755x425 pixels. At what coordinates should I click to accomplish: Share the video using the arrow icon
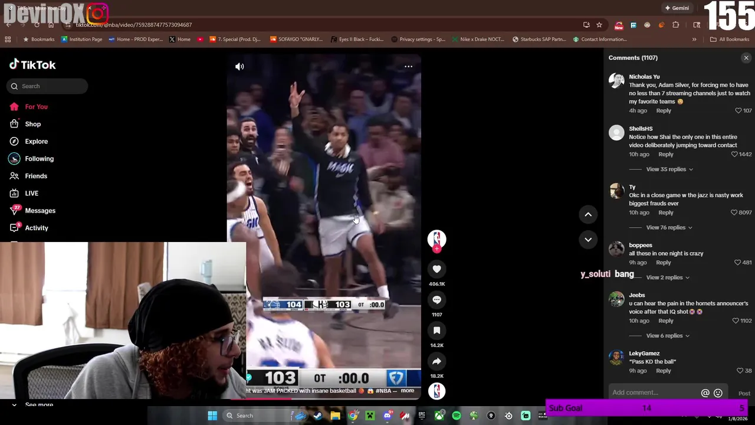click(436, 361)
